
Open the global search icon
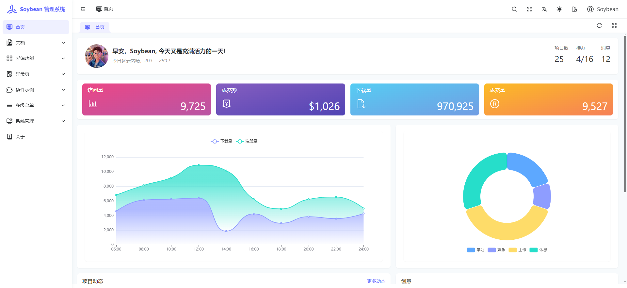pyautogui.click(x=514, y=9)
